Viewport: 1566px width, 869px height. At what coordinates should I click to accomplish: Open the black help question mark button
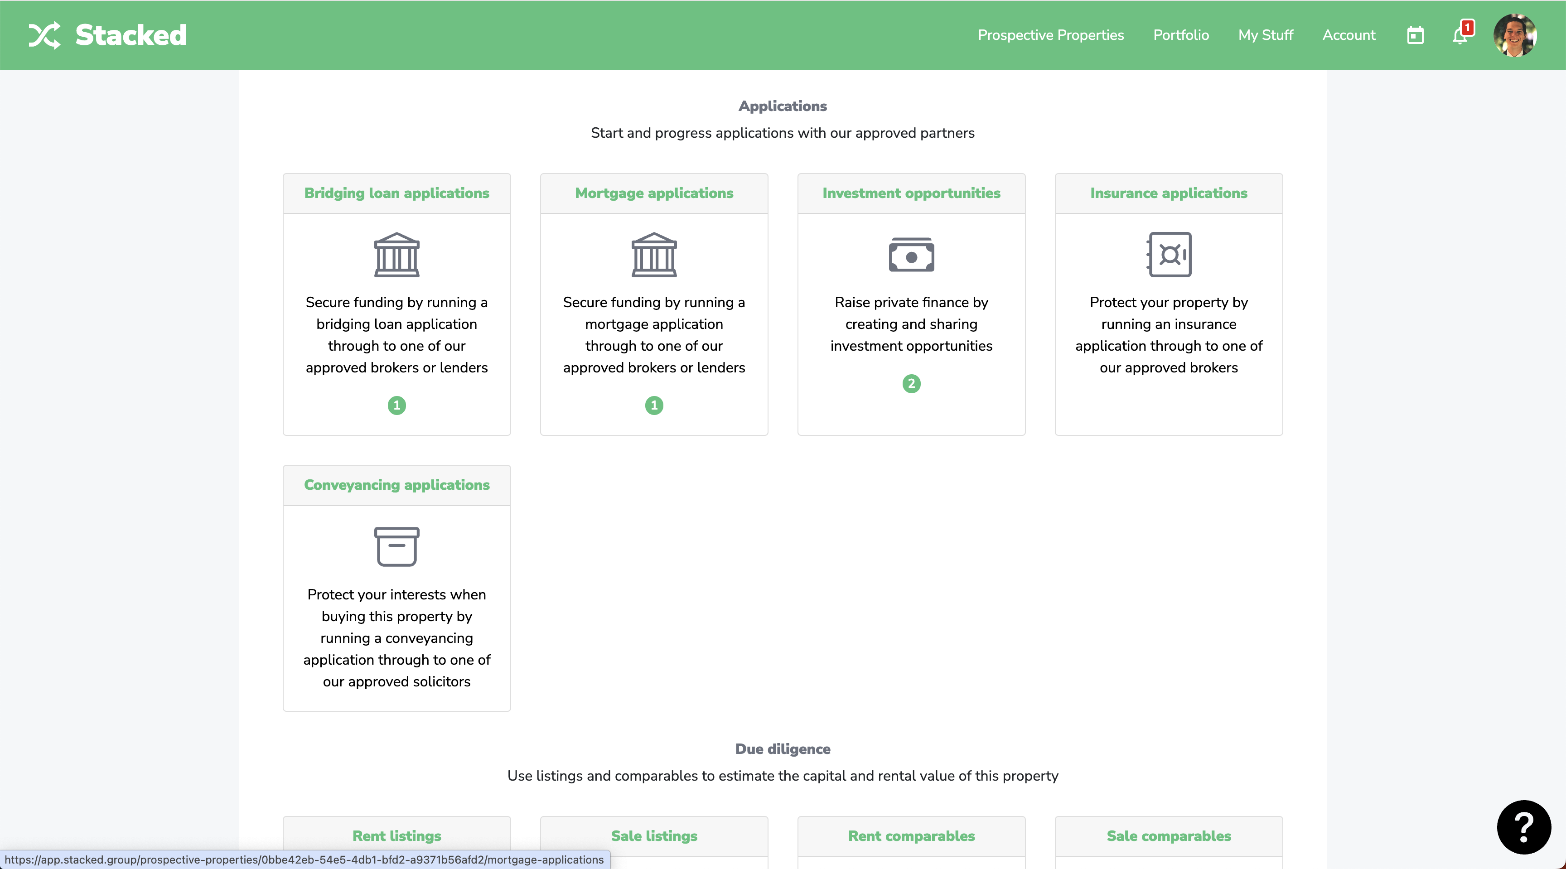(1523, 827)
